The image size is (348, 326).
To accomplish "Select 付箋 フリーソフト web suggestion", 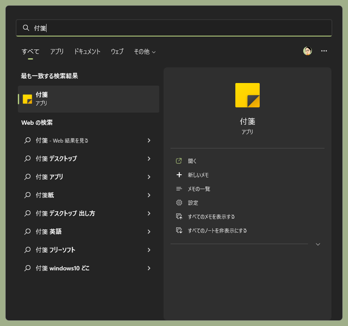I will pyautogui.click(x=89, y=250).
